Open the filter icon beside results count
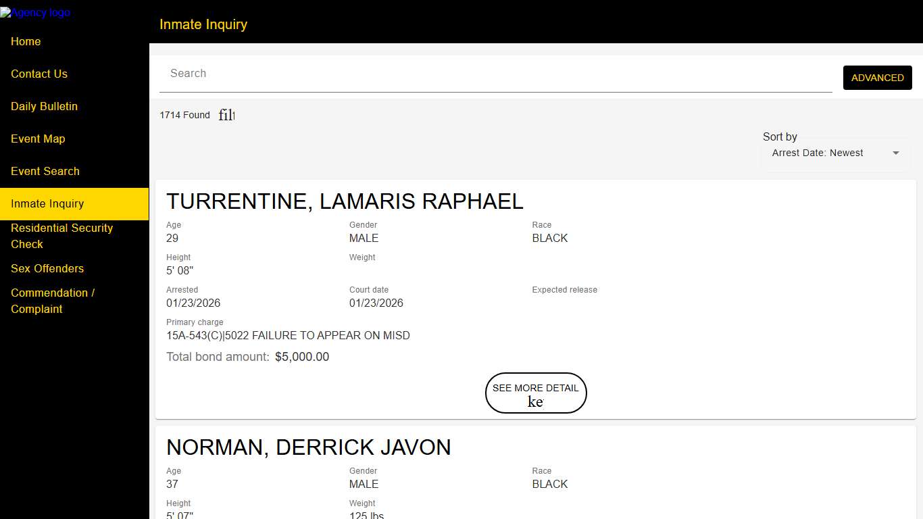 coord(226,116)
